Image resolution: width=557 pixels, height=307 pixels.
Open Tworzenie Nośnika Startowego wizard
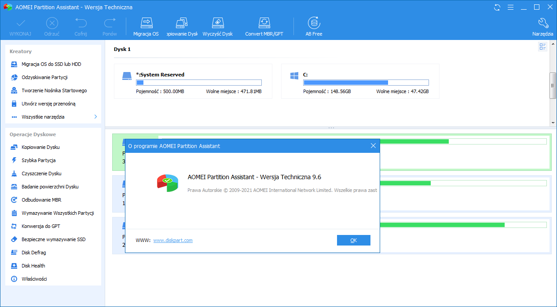coord(54,90)
